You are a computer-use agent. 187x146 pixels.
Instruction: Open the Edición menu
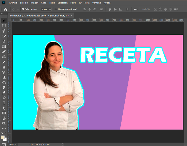24,3
